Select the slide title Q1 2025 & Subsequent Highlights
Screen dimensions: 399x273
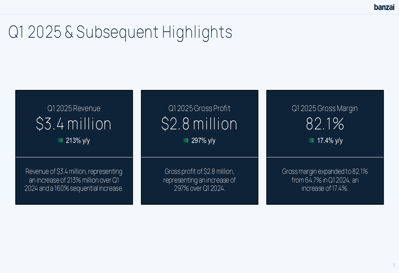(x=120, y=32)
